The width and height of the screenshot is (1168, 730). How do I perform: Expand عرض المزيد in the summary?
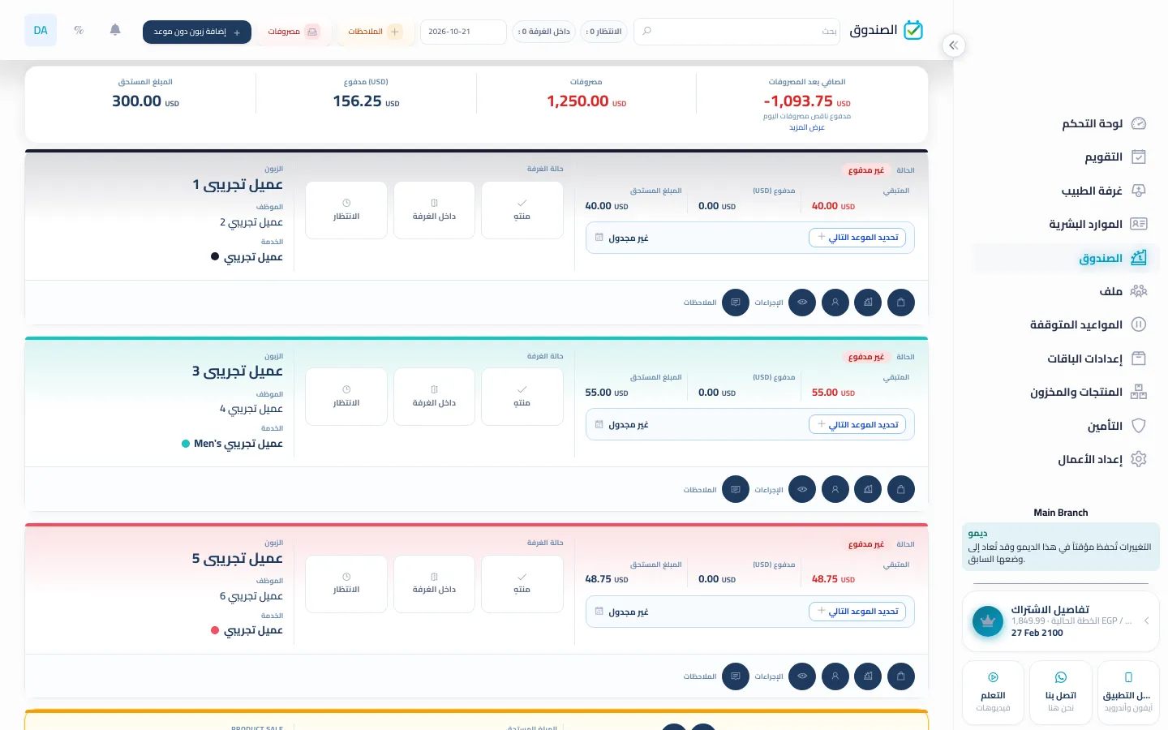click(807, 127)
